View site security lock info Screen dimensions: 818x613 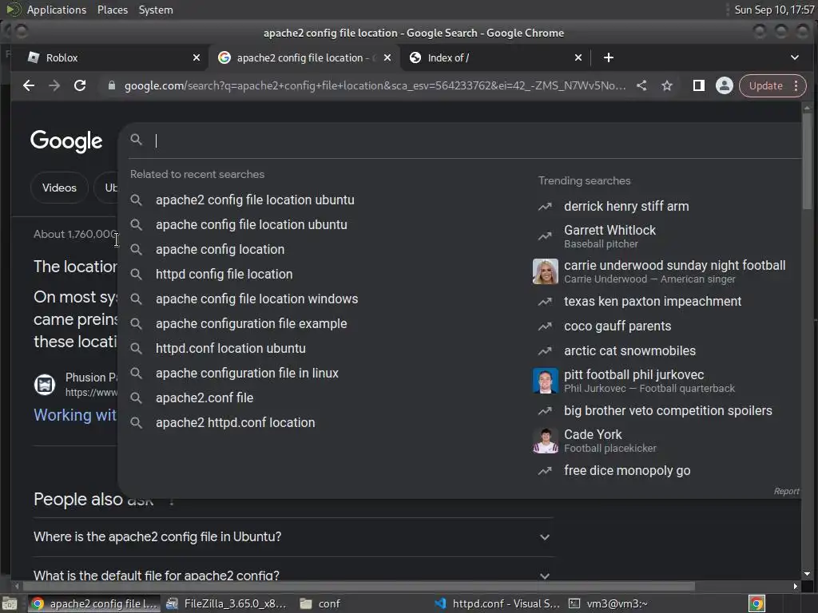click(x=111, y=85)
